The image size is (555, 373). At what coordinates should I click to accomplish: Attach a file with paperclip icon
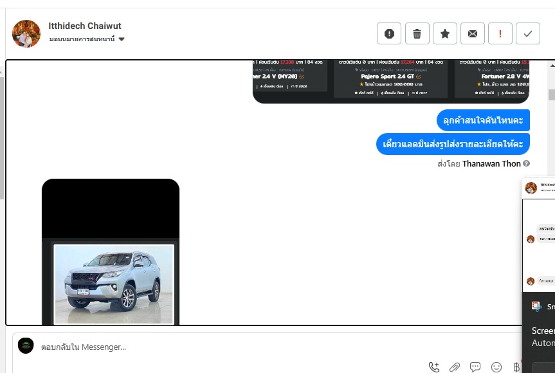coord(455,367)
